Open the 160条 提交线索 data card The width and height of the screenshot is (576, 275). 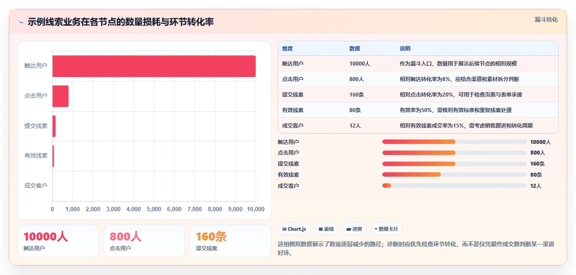230,241
